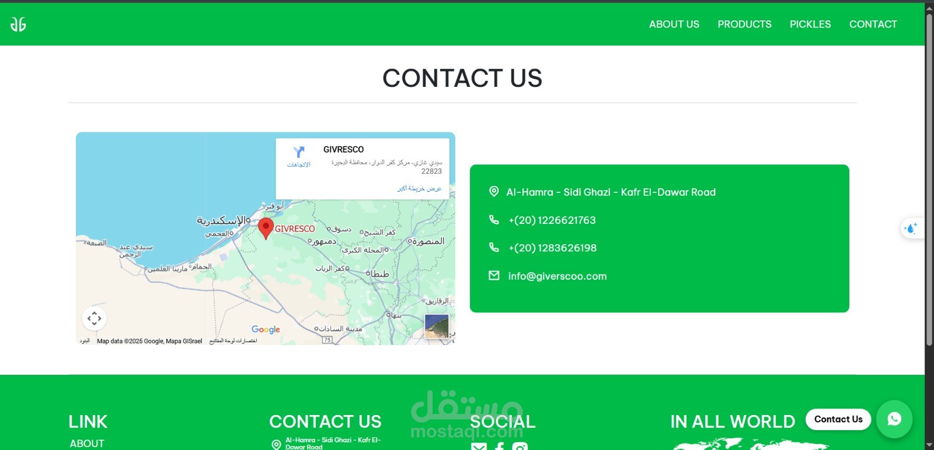Select CONTACT in the navigation bar

(873, 24)
